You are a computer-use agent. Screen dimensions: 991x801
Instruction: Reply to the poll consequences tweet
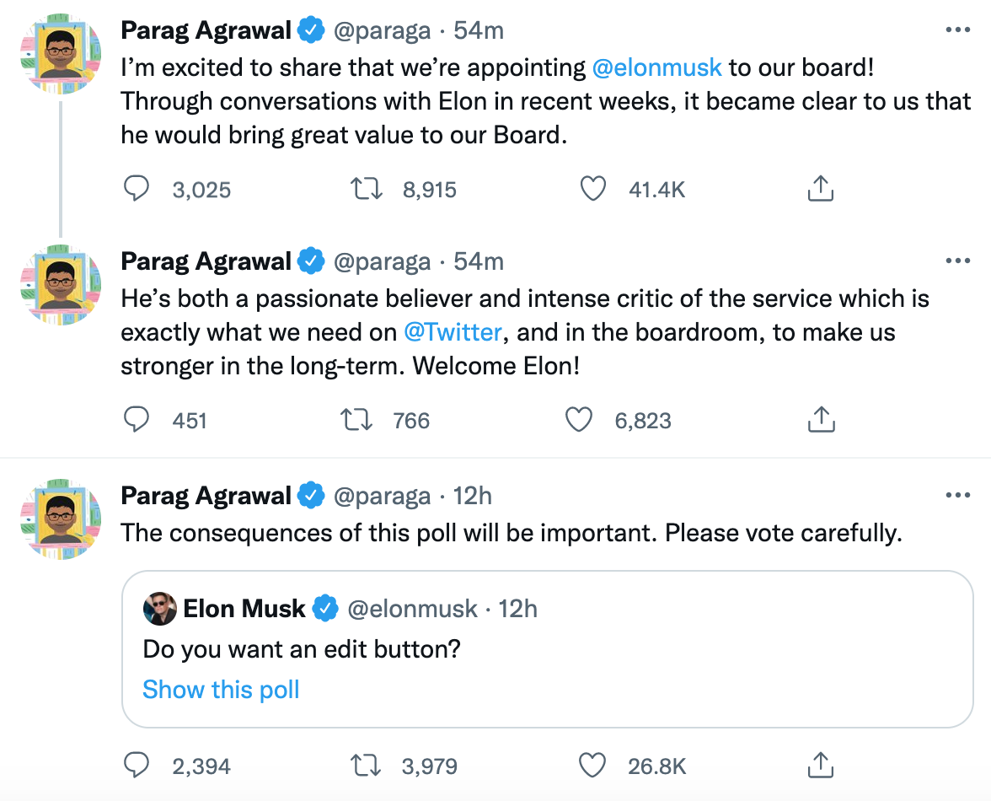click(x=137, y=766)
